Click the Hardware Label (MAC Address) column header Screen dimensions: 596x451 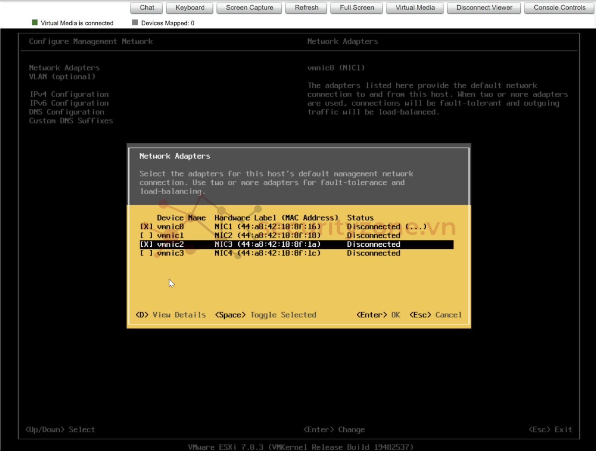click(x=276, y=218)
